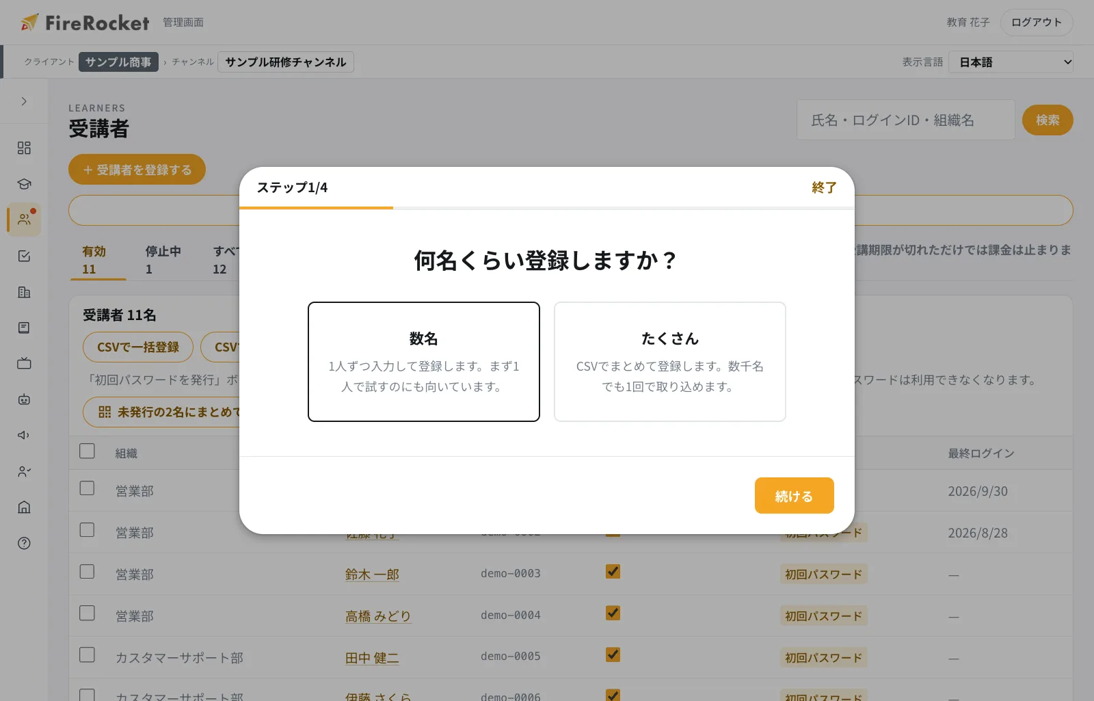Click the 受講者を登録する button
Viewport: 1094px width, 701px height.
click(x=137, y=170)
